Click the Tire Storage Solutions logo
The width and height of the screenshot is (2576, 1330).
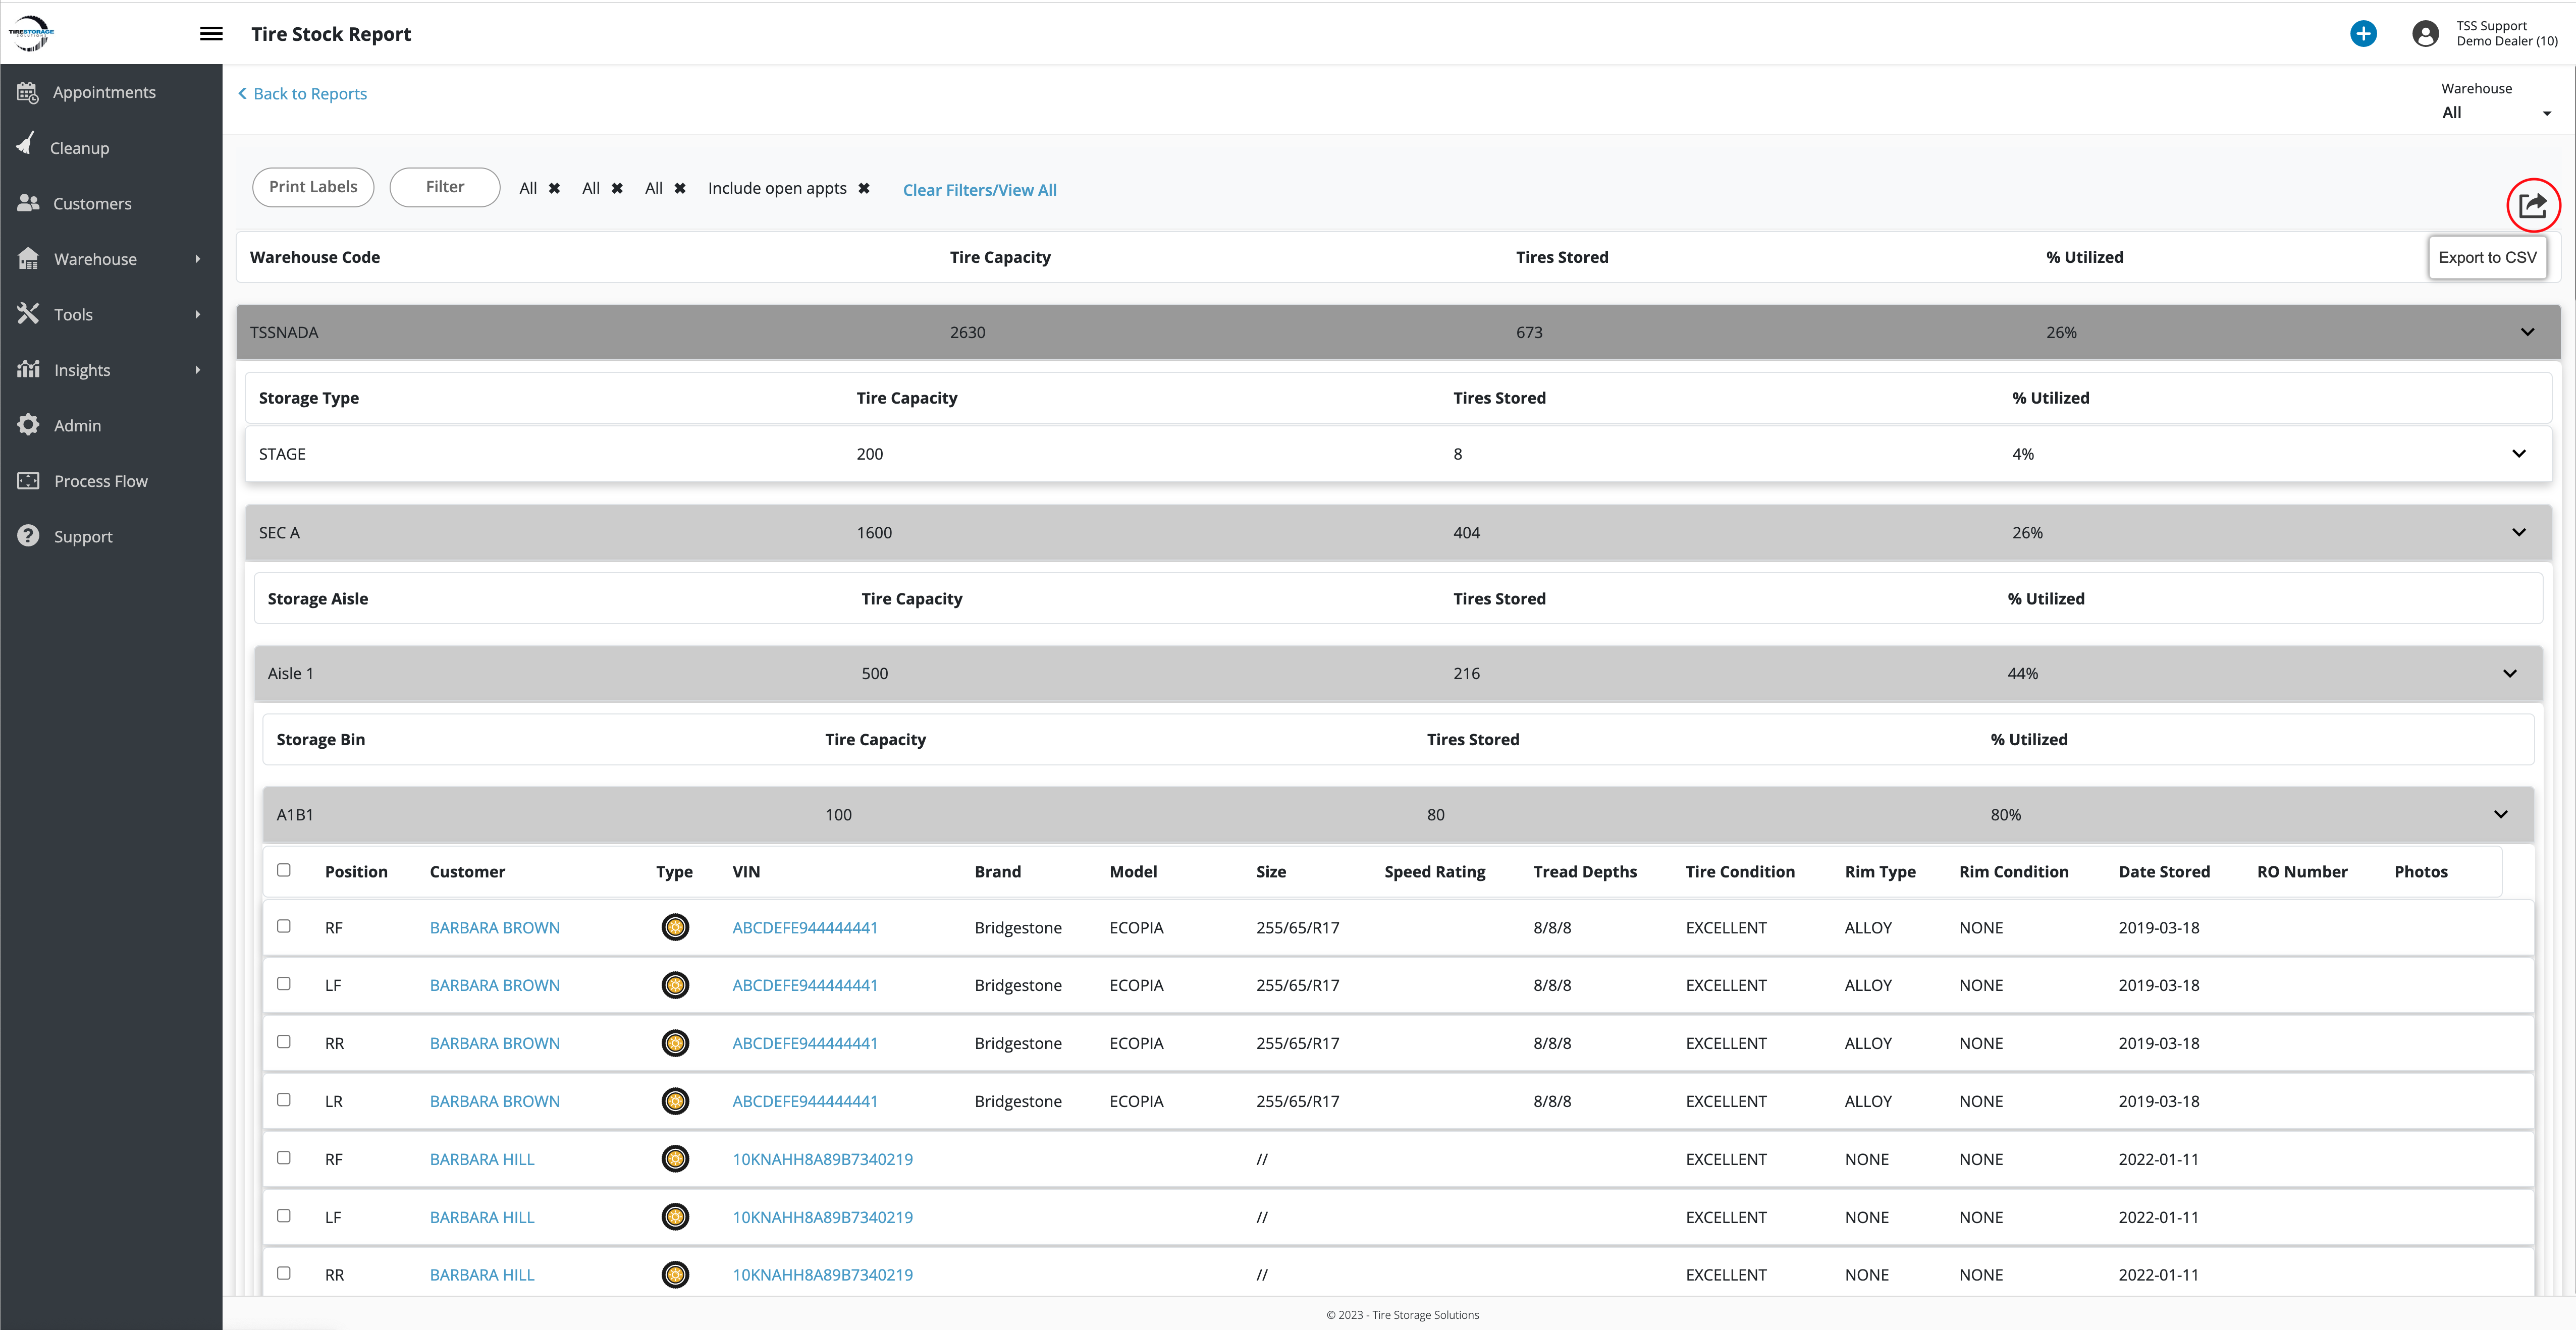[31, 33]
